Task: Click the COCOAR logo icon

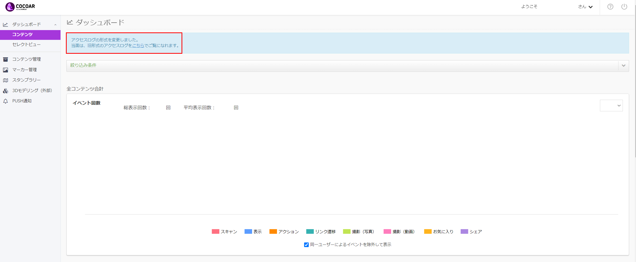Action: 10,7
